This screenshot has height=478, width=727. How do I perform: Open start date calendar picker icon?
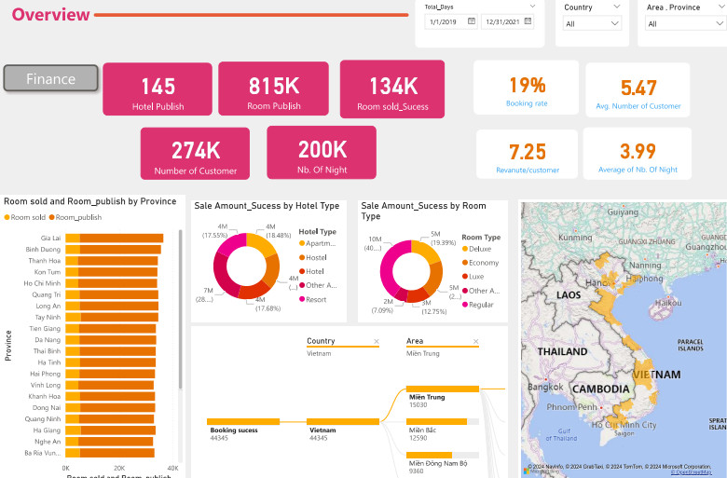(472, 20)
